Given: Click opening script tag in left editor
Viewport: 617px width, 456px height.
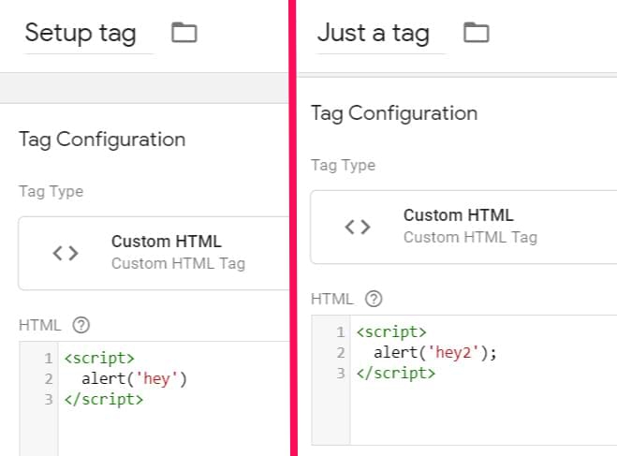Looking at the screenshot, I should [99, 358].
